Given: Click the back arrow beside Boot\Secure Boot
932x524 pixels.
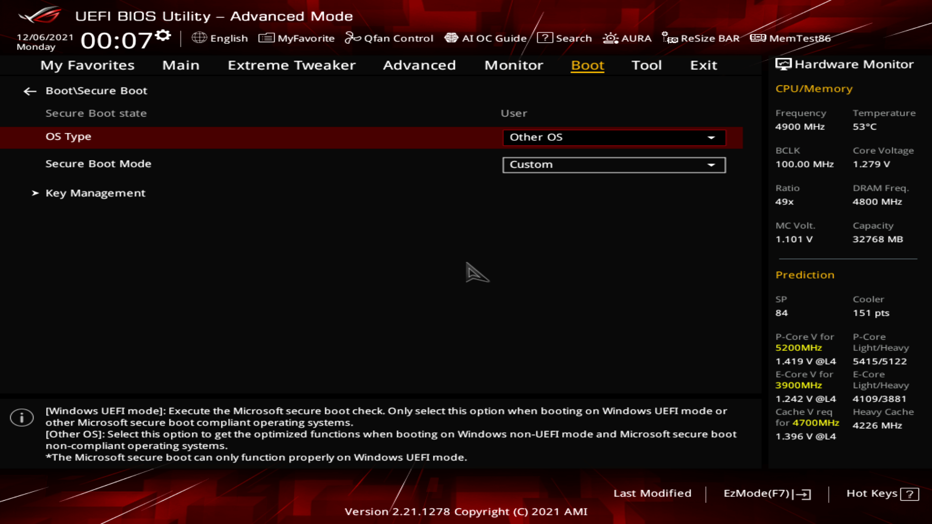Looking at the screenshot, I should [x=30, y=91].
